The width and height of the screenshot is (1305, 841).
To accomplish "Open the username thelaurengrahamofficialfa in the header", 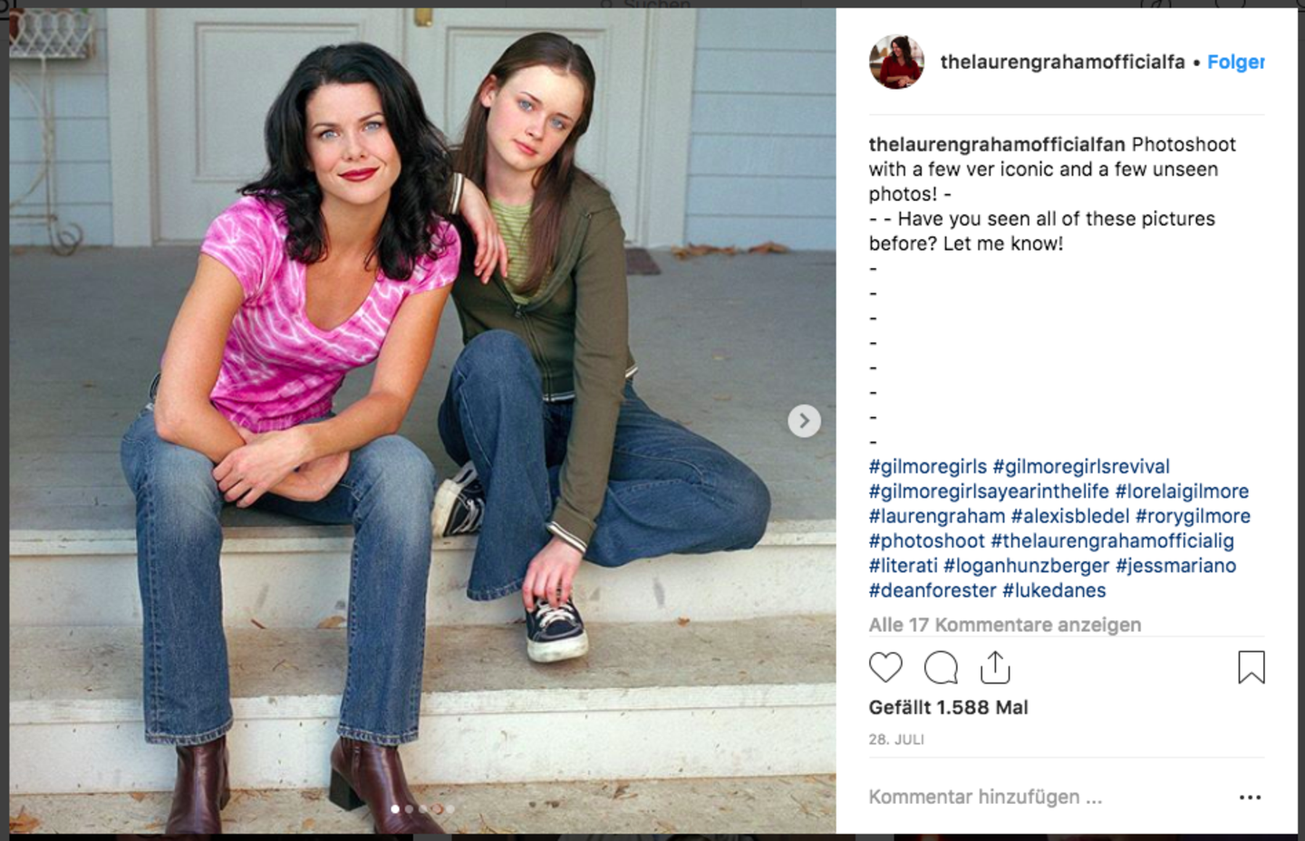I will 1062,62.
